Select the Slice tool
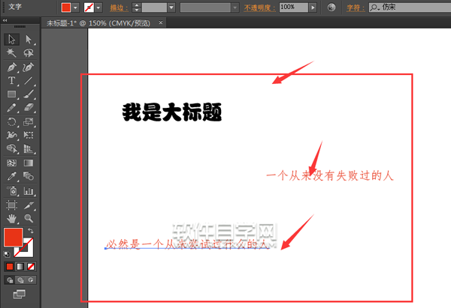 pyautogui.click(x=29, y=205)
